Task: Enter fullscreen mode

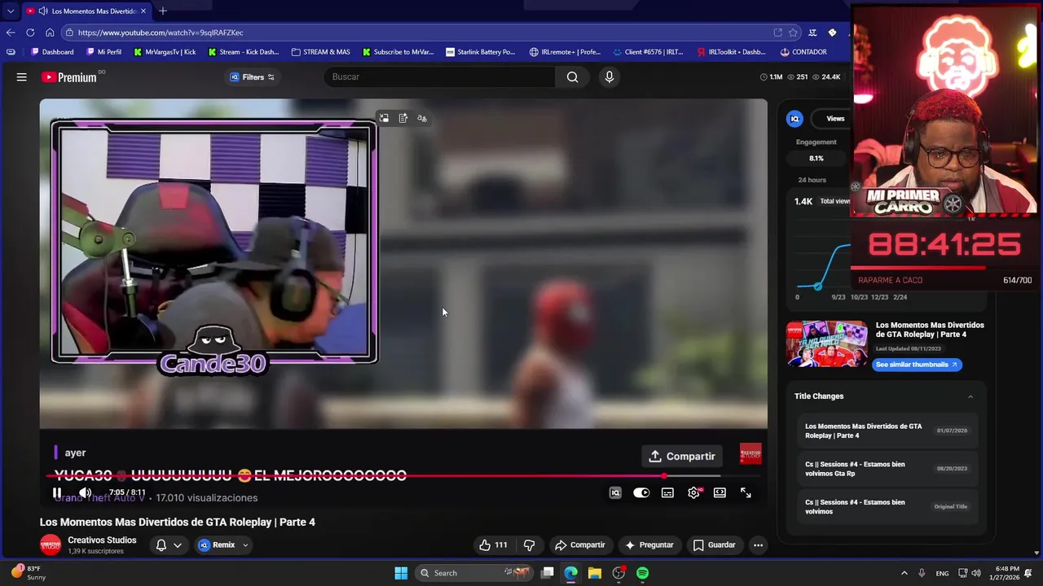Action: click(x=746, y=492)
